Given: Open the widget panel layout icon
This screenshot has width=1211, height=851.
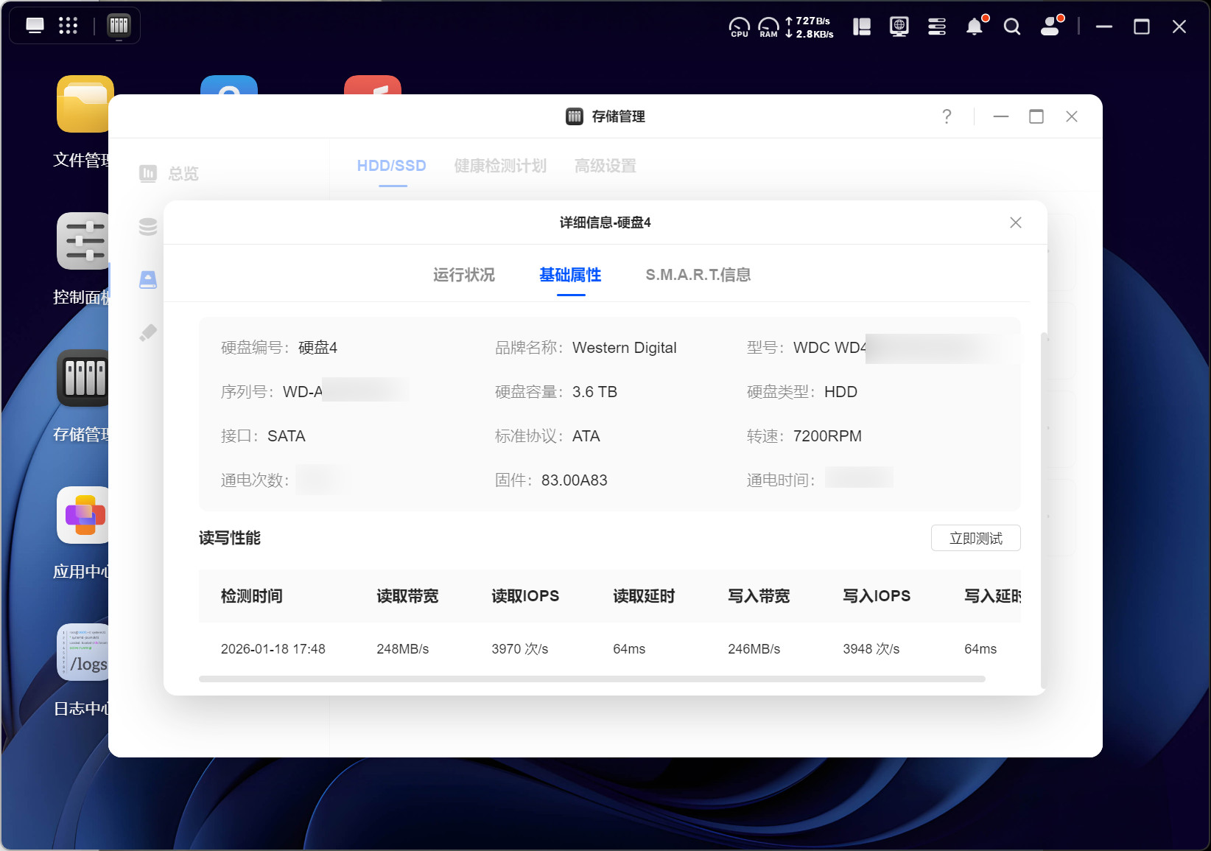Looking at the screenshot, I should pyautogui.click(x=862, y=27).
